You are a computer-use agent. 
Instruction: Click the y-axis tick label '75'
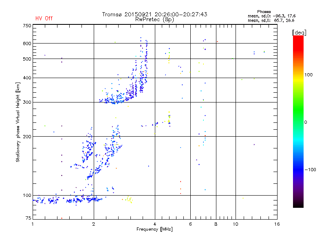click(x=29, y=218)
